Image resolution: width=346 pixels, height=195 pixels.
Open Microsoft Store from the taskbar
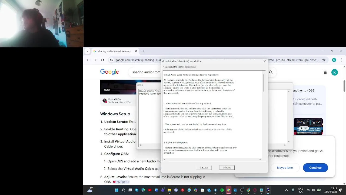point(202,190)
